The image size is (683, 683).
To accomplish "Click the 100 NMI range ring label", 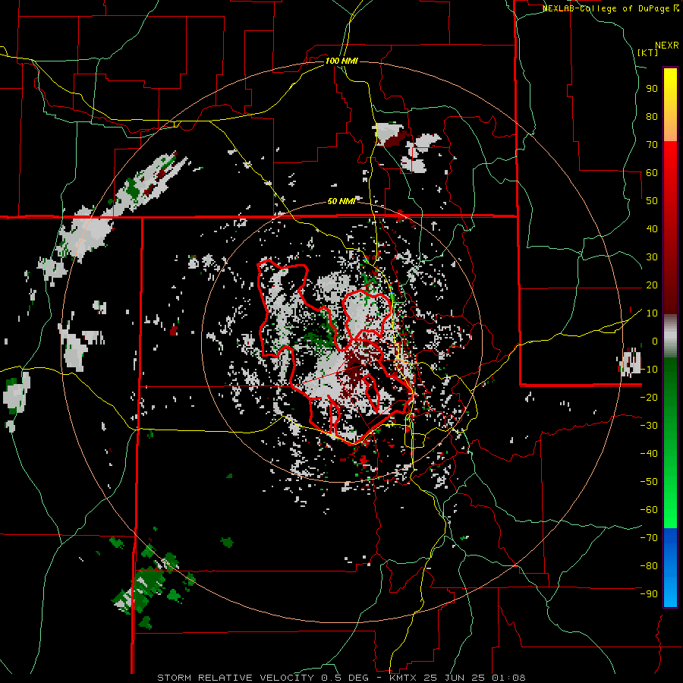I will pyautogui.click(x=341, y=61).
